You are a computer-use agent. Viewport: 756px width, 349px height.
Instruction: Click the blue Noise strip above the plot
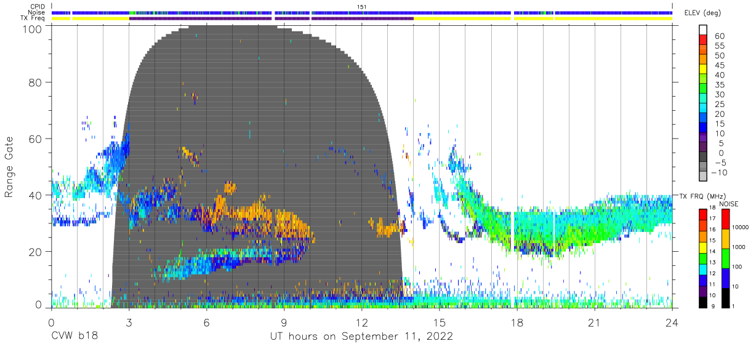pyautogui.click(x=361, y=12)
